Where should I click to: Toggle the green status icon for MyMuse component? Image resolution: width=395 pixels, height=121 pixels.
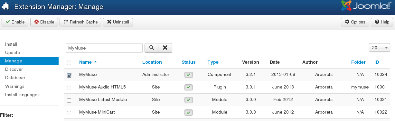click(189, 75)
